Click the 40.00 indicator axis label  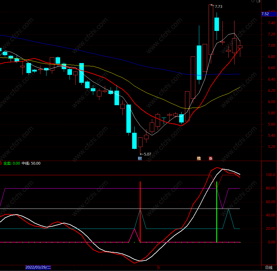pyautogui.click(x=271, y=215)
